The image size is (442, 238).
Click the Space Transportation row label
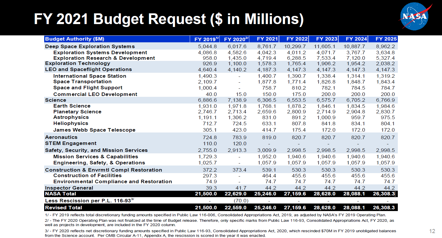[x=83, y=81]
